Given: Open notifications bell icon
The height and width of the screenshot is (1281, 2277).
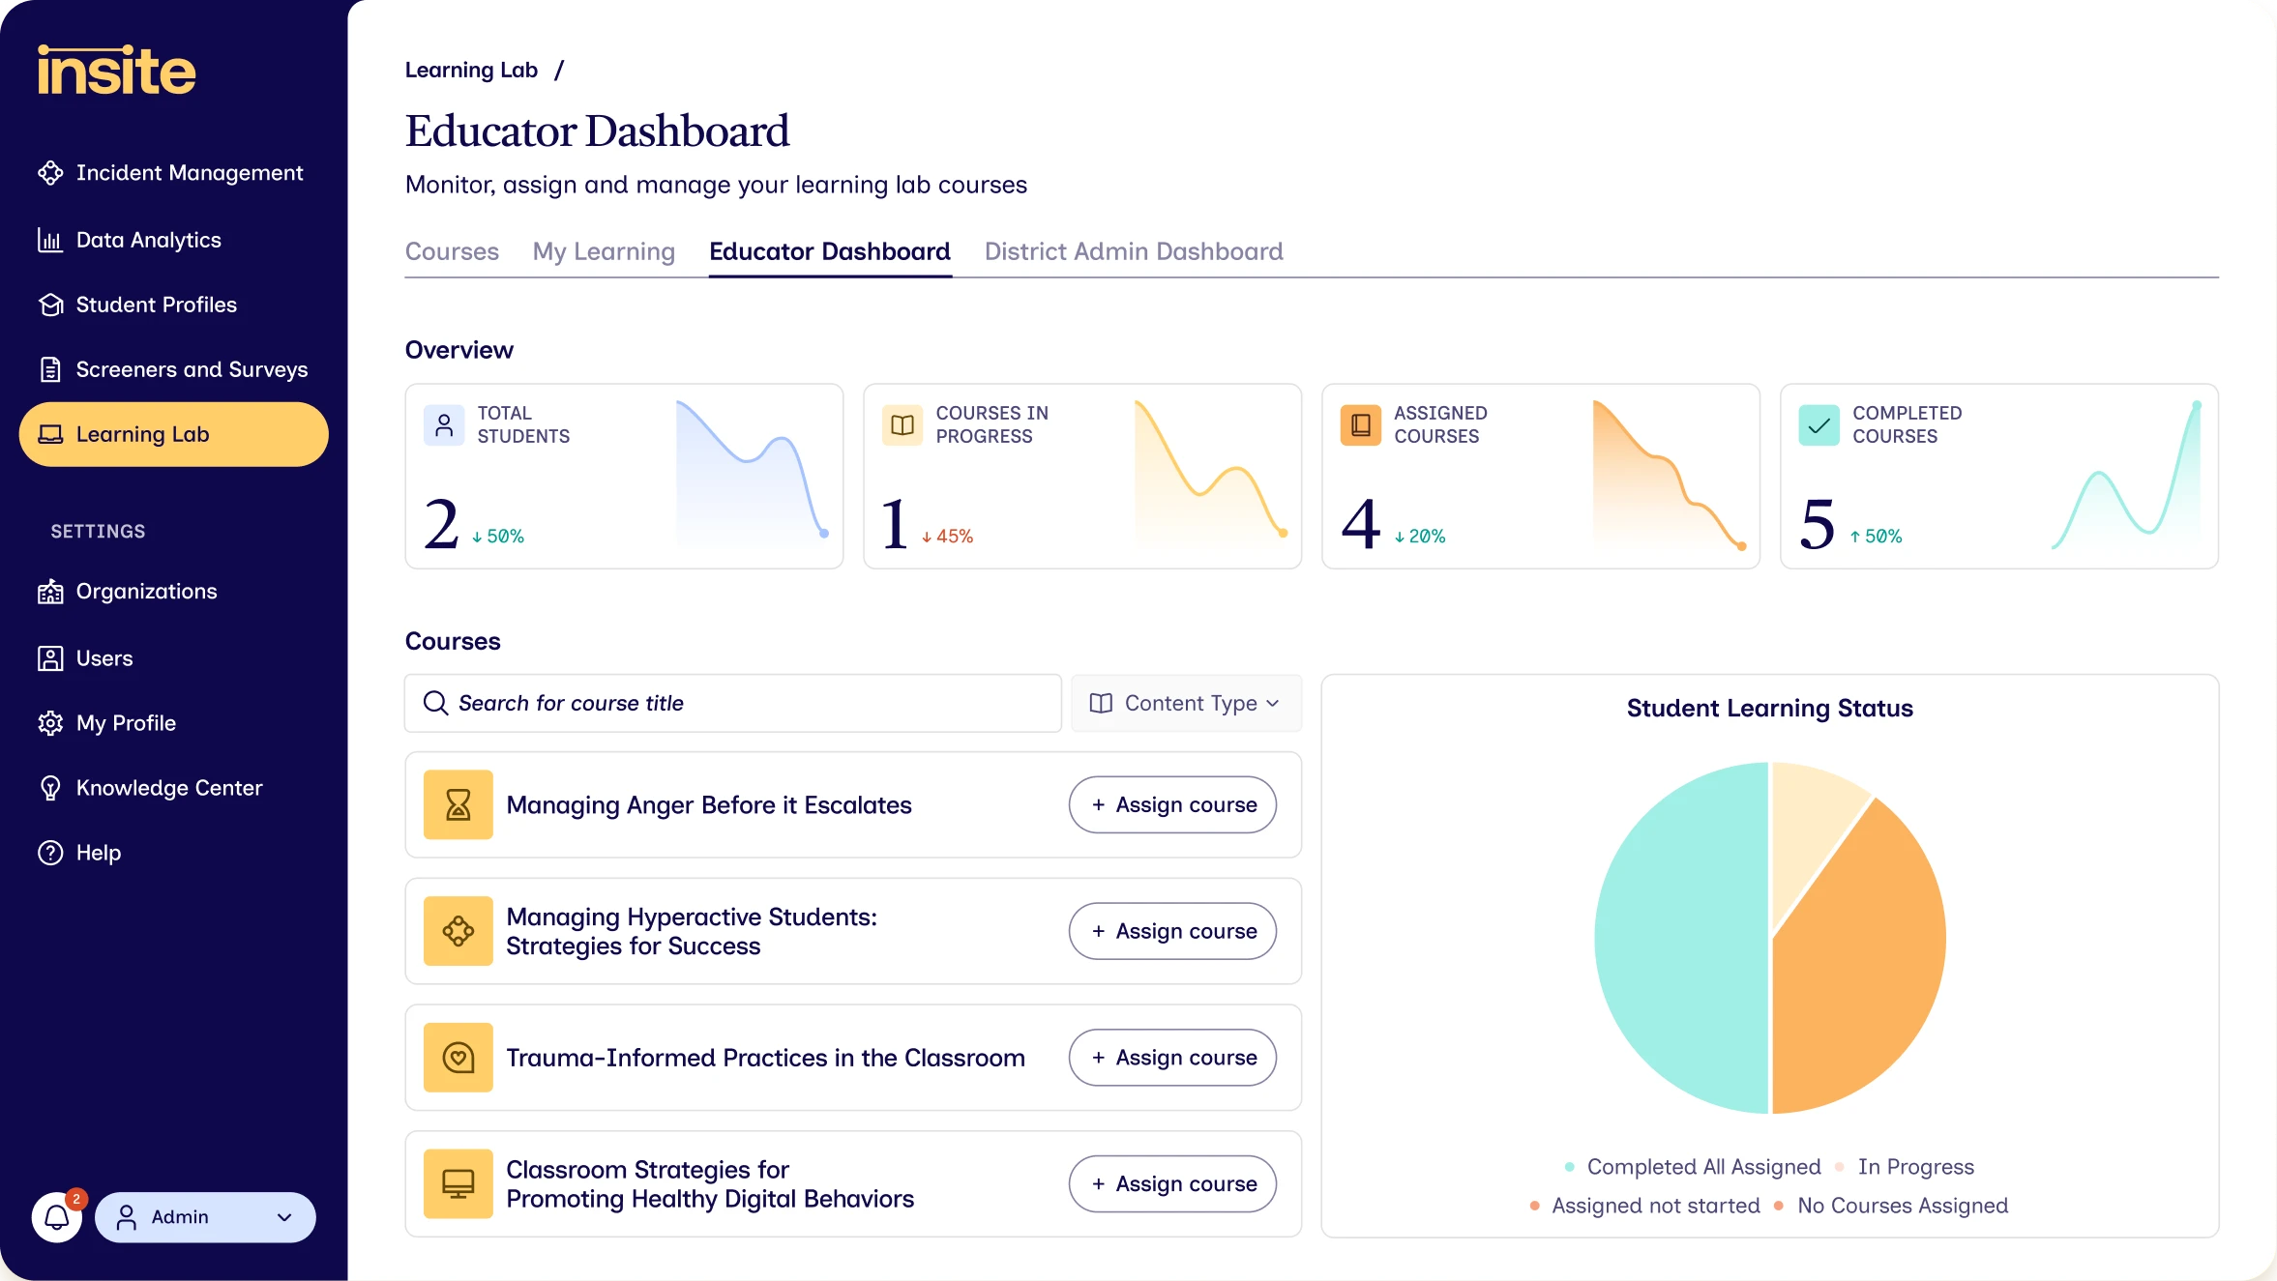Looking at the screenshot, I should (57, 1217).
